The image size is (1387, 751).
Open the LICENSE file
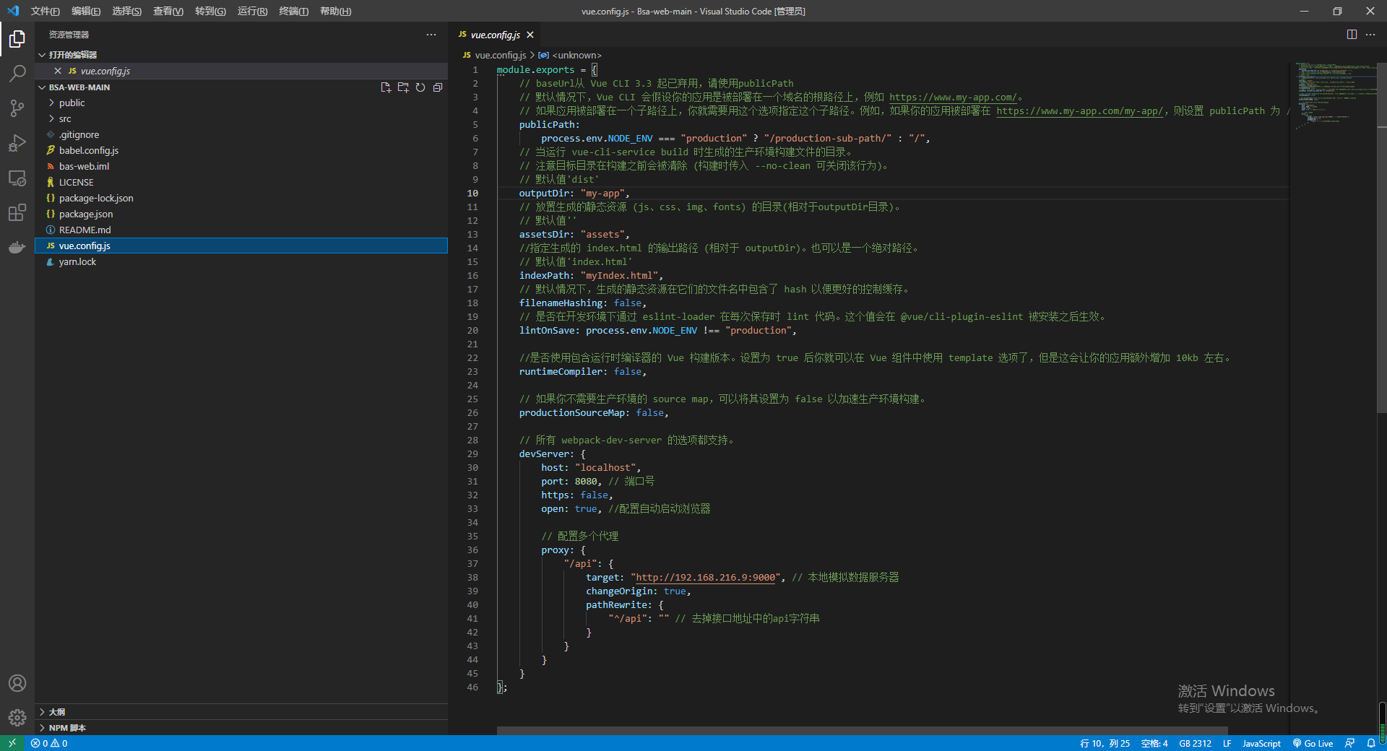(x=241, y=183)
